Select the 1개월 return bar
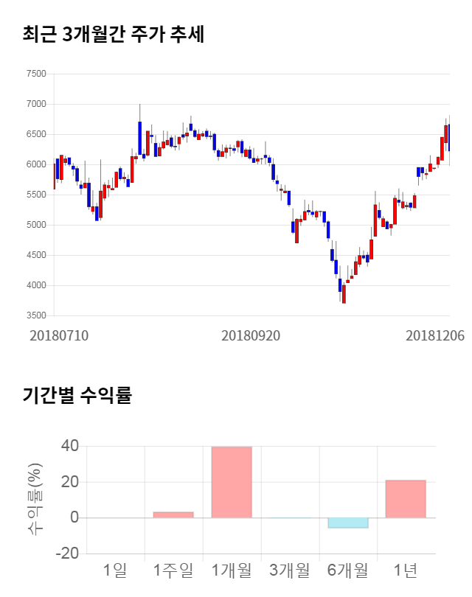Screen dimensions: 472x597 tap(232, 482)
